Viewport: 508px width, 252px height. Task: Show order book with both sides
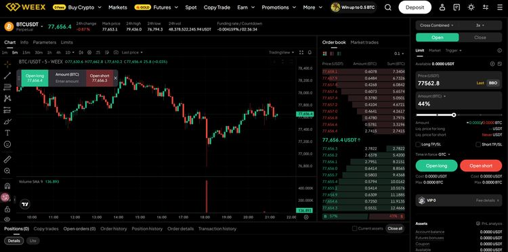[325, 54]
